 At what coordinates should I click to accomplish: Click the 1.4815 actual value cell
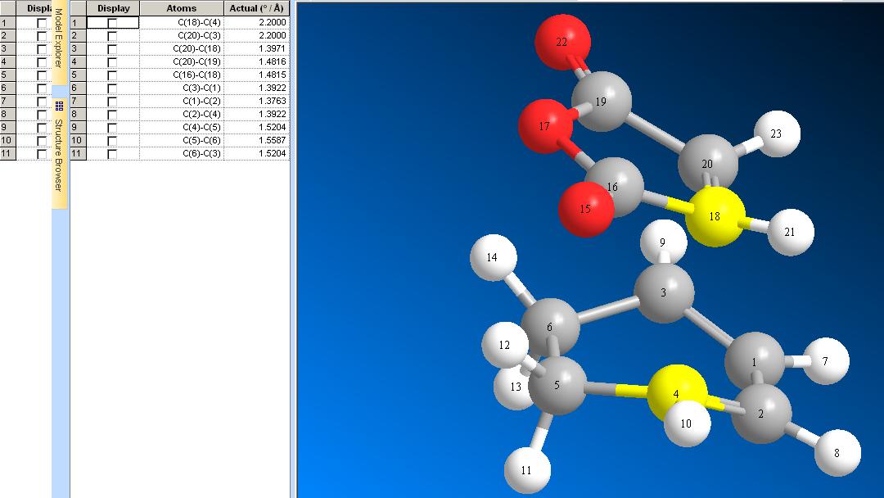256,75
